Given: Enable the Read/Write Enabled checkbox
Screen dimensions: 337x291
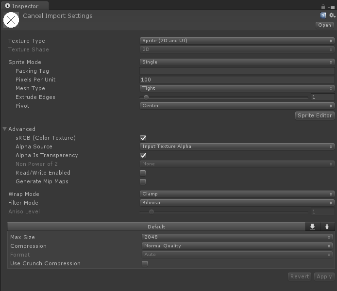Looking at the screenshot, I should point(143,173).
